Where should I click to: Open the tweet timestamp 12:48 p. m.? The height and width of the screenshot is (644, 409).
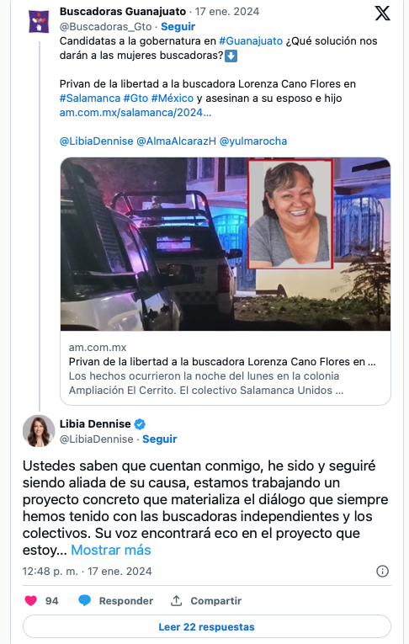pos(50,572)
